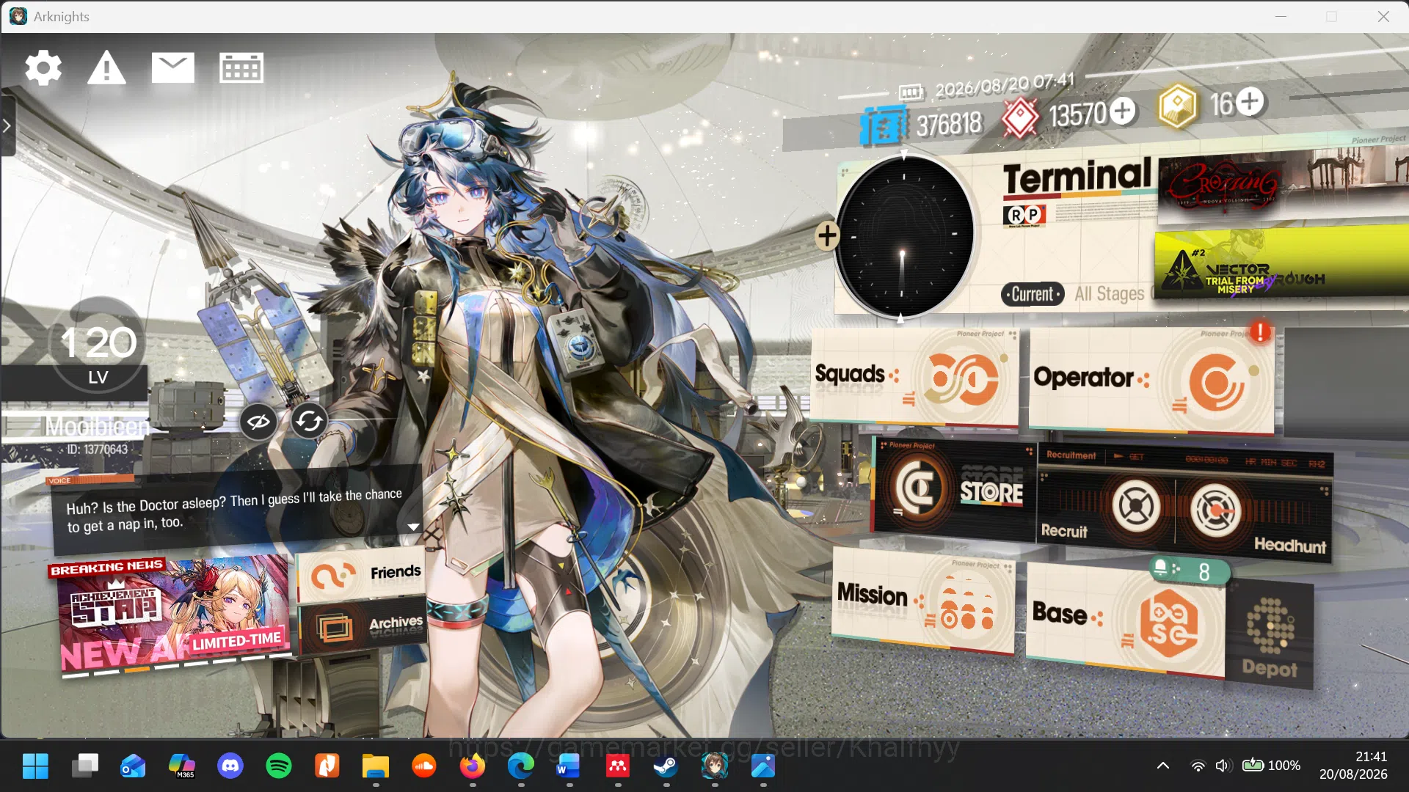Add sanity with the plus beside dial
This screenshot has width=1409, height=792.
(827, 235)
